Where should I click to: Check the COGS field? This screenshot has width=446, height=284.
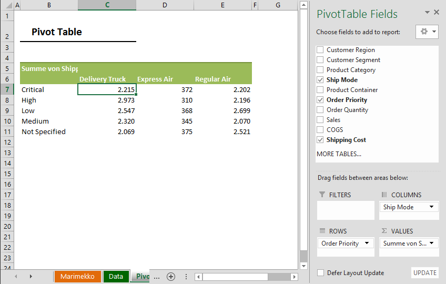coord(320,129)
